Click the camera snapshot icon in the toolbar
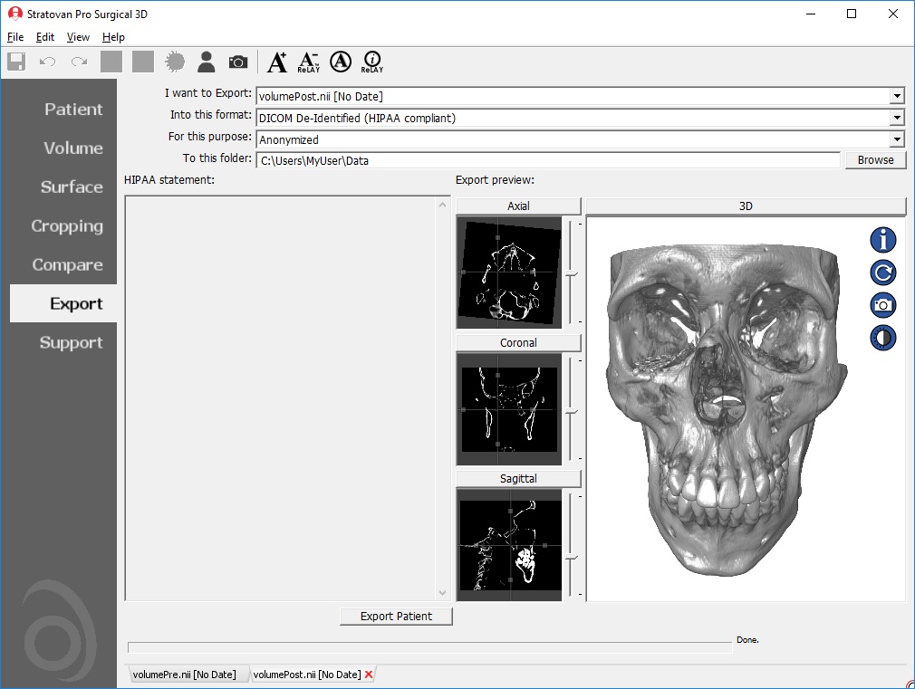The width and height of the screenshot is (915, 689). point(237,62)
